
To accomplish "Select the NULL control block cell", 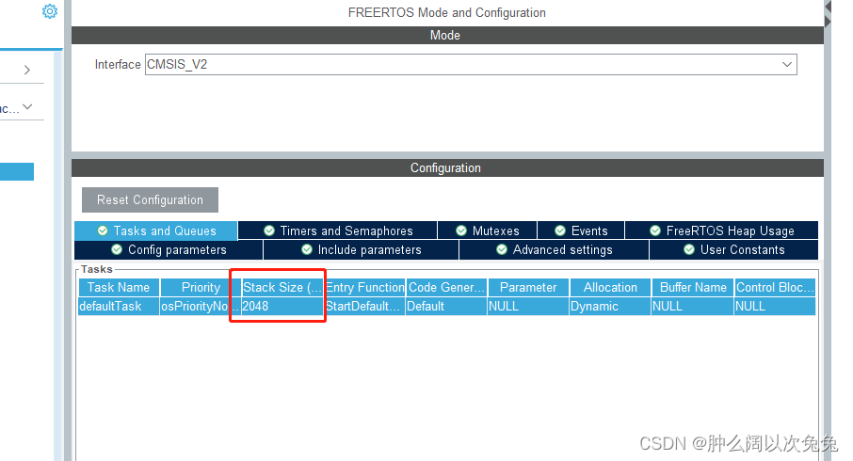I will coord(775,306).
